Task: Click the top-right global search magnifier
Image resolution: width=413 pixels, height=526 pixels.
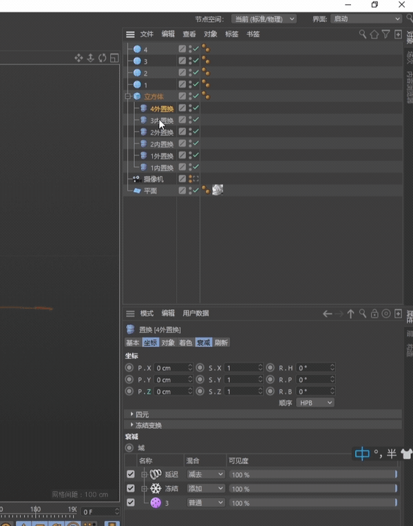Action: coord(410,19)
